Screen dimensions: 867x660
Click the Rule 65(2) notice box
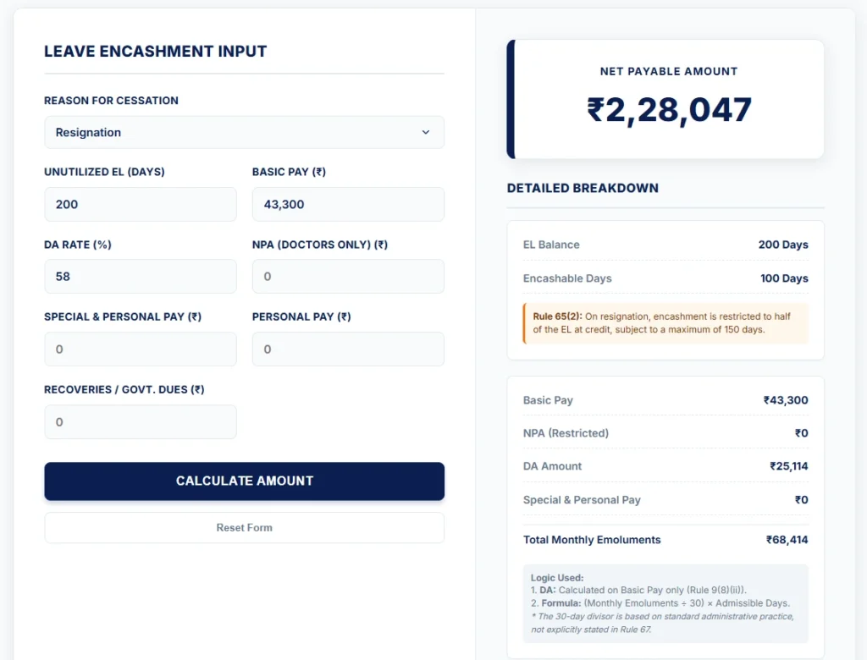pyautogui.click(x=665, y=323)
